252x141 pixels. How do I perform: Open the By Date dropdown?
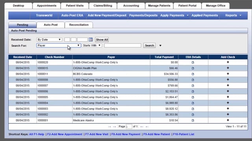pos(49,40)
